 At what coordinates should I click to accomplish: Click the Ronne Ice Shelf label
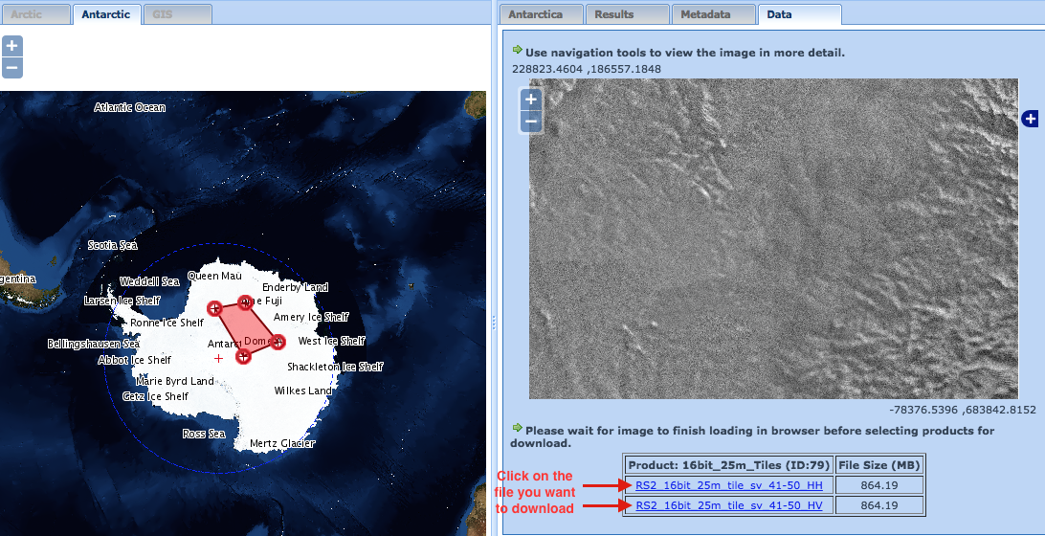coord(167,323)
